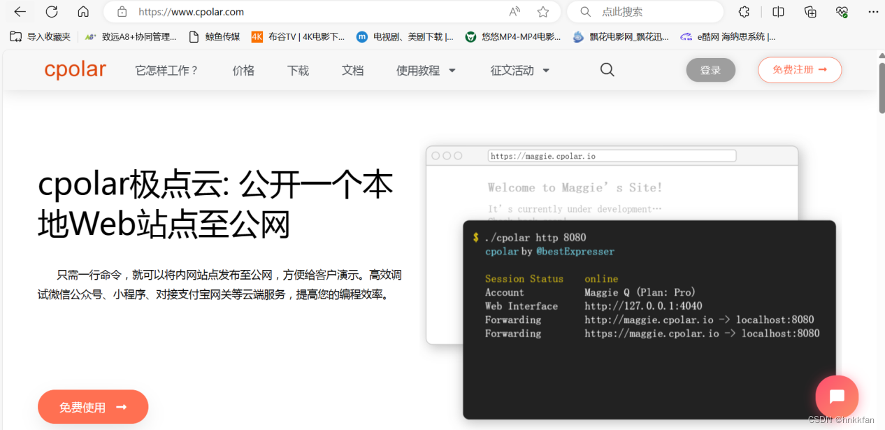Screen dimensions: 885x430
Task: Open the browser settings three-dots menu
Action: (x=873, y=12)
